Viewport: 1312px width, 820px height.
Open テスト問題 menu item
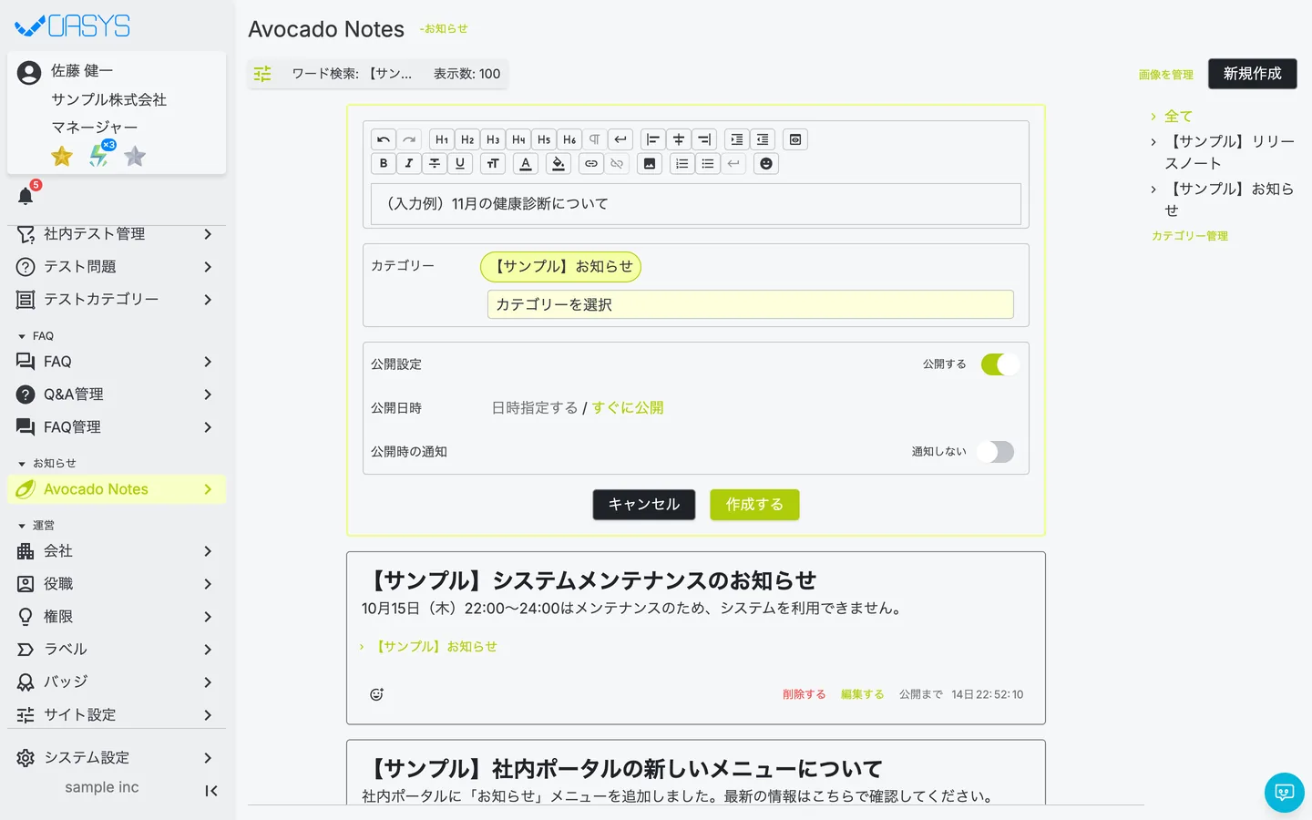tap(117, 267)
